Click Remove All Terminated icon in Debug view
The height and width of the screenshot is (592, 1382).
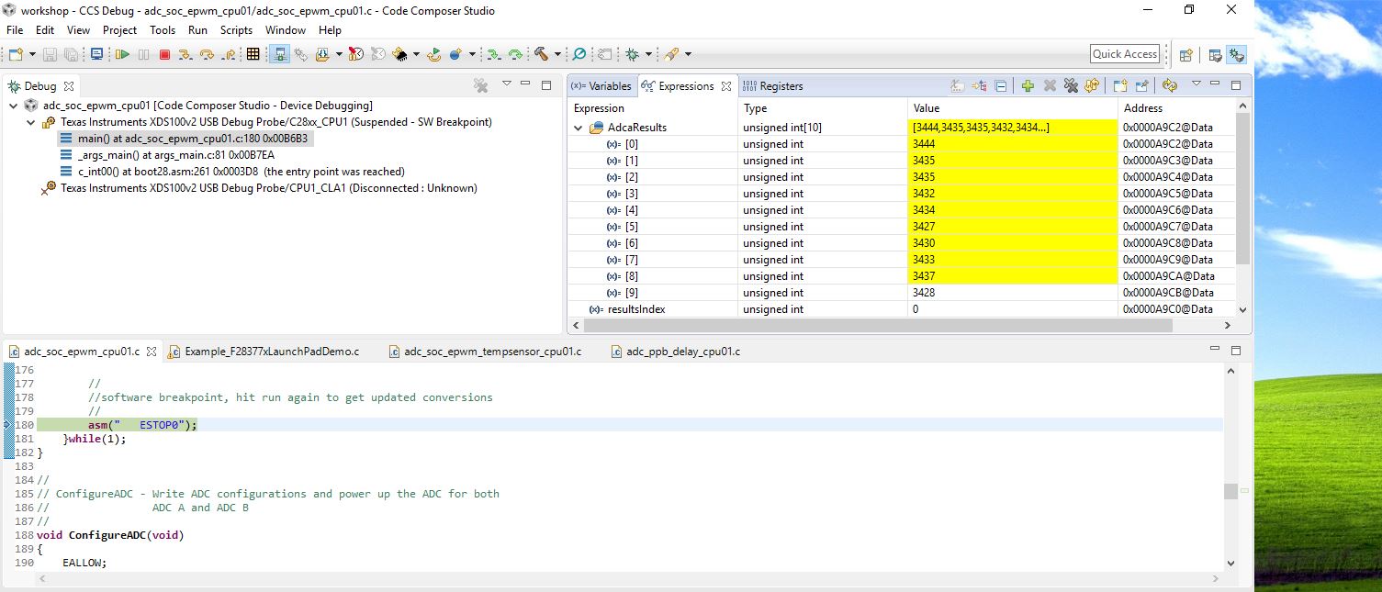tap(480, 85)
